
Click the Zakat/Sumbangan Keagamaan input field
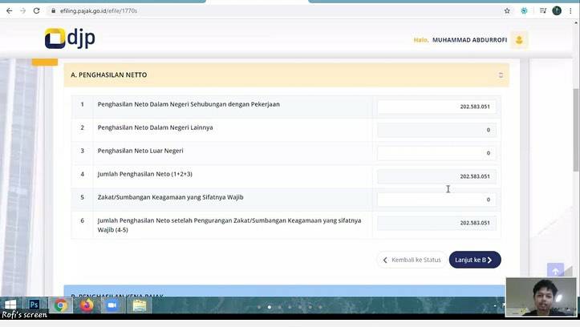(436, 200)
